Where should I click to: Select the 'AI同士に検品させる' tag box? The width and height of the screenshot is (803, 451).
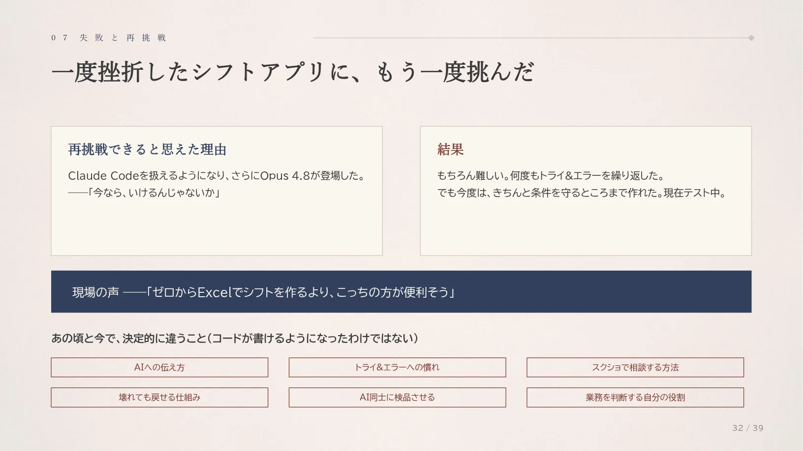[397, 397]
